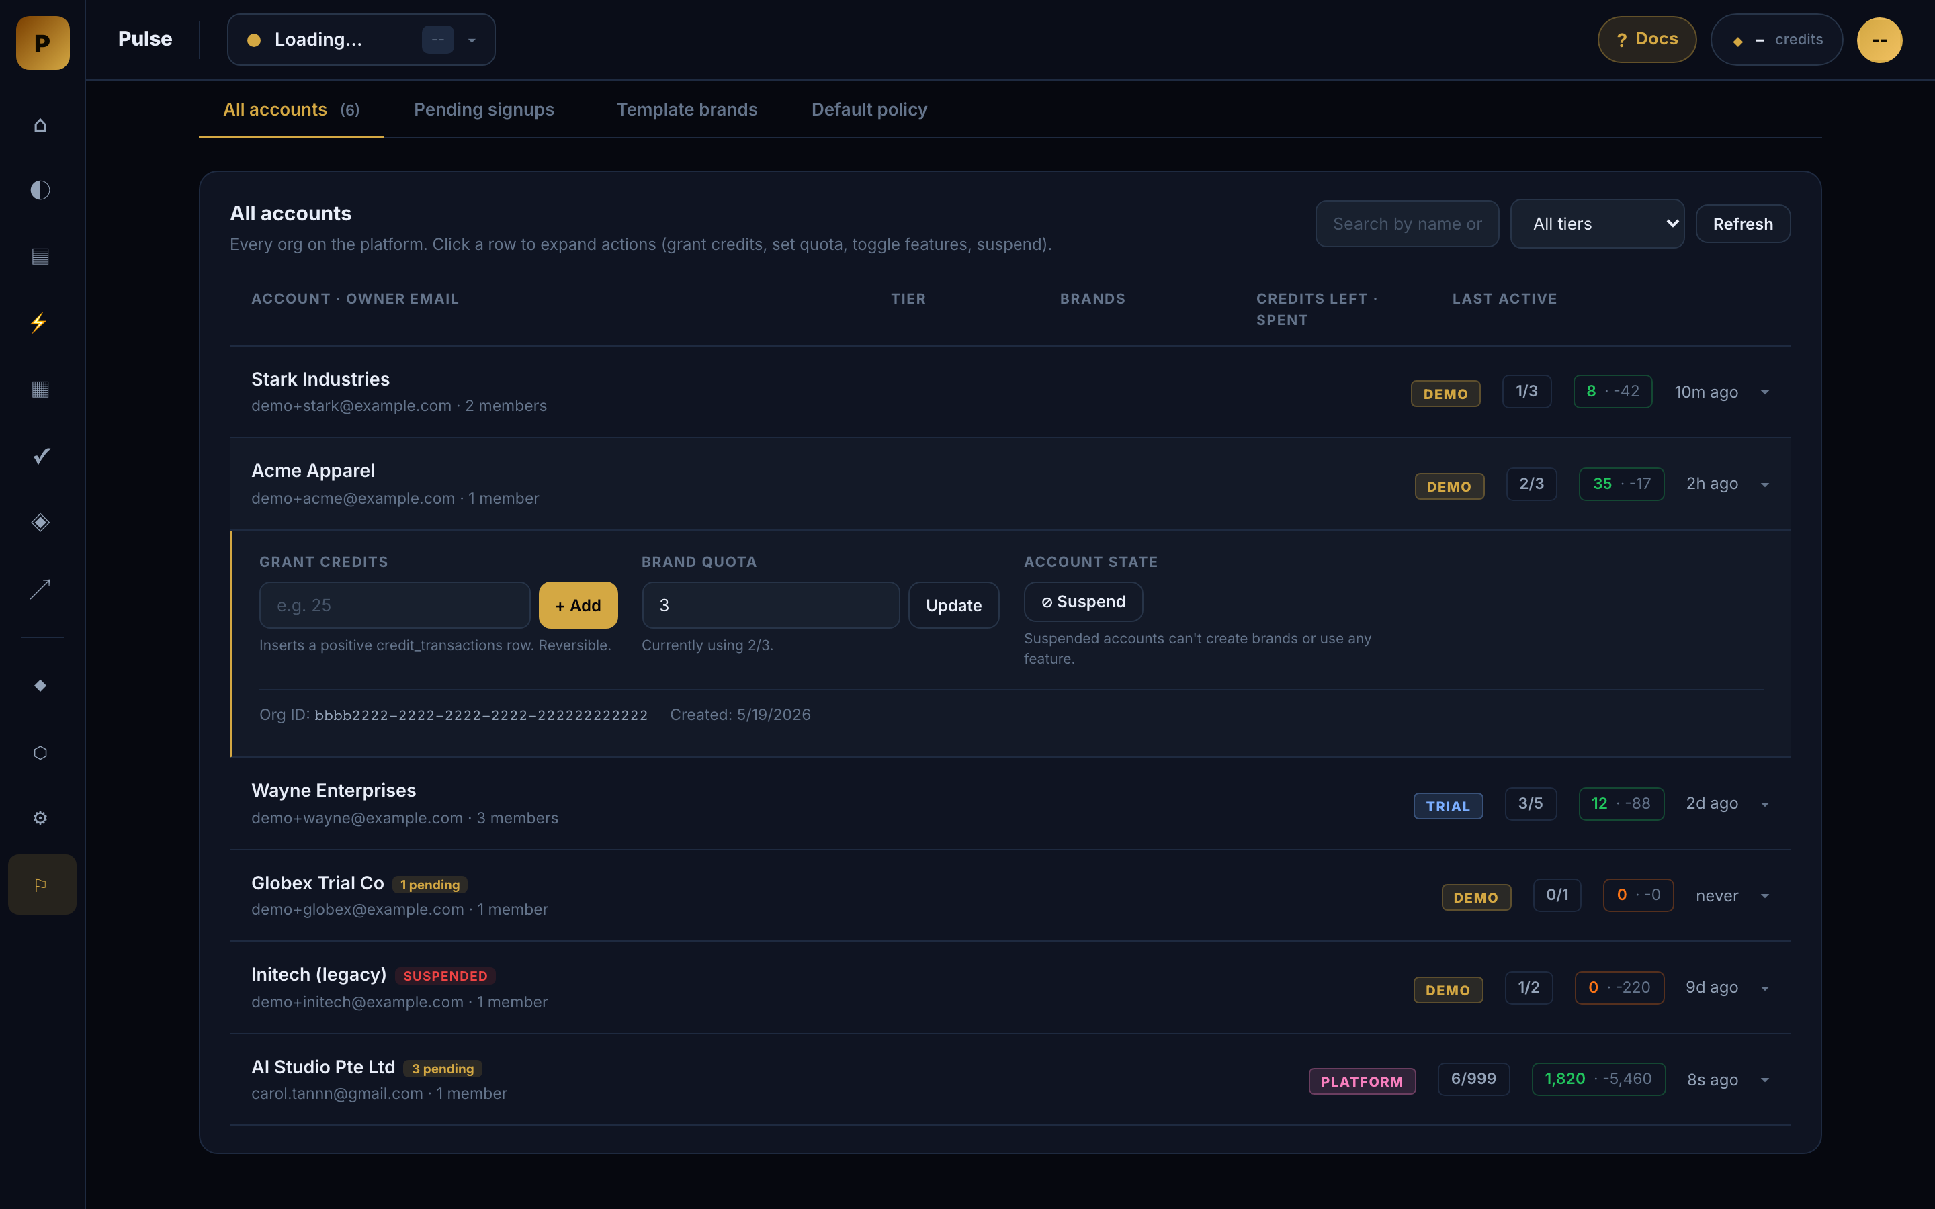Expand the AI Studio Pte Ltd row chevron
The image size is (1935, 1209).
tap(1765, 1080)
